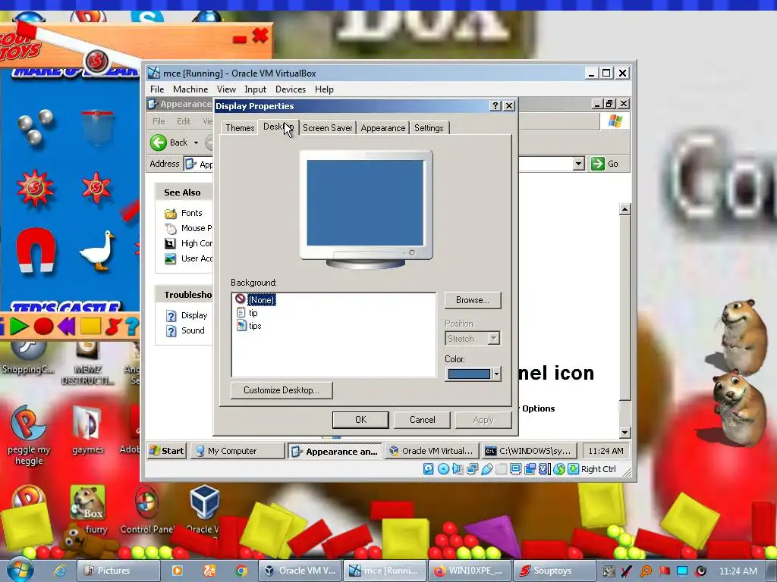The image size is (777, 582).
Task: Click the Back button in Appearance window
Action: 169,142
